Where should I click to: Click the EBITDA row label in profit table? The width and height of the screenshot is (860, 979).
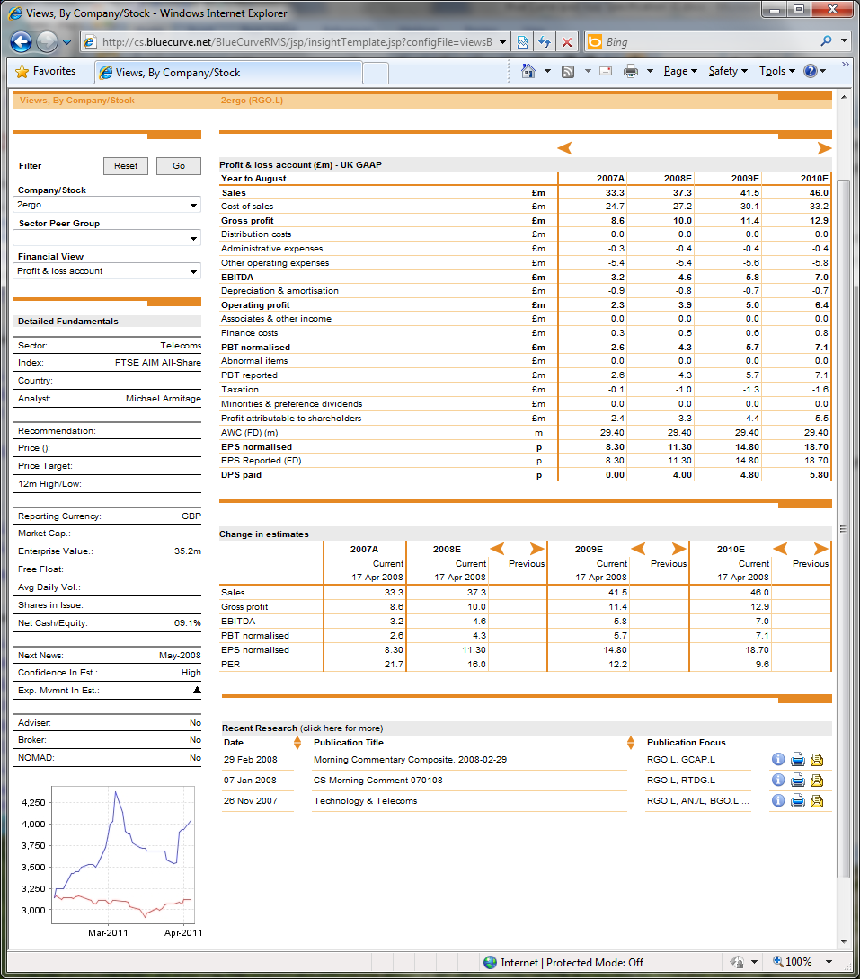(237, 278)
